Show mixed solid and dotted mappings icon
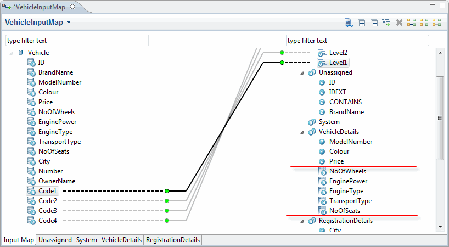 (437, 23)
